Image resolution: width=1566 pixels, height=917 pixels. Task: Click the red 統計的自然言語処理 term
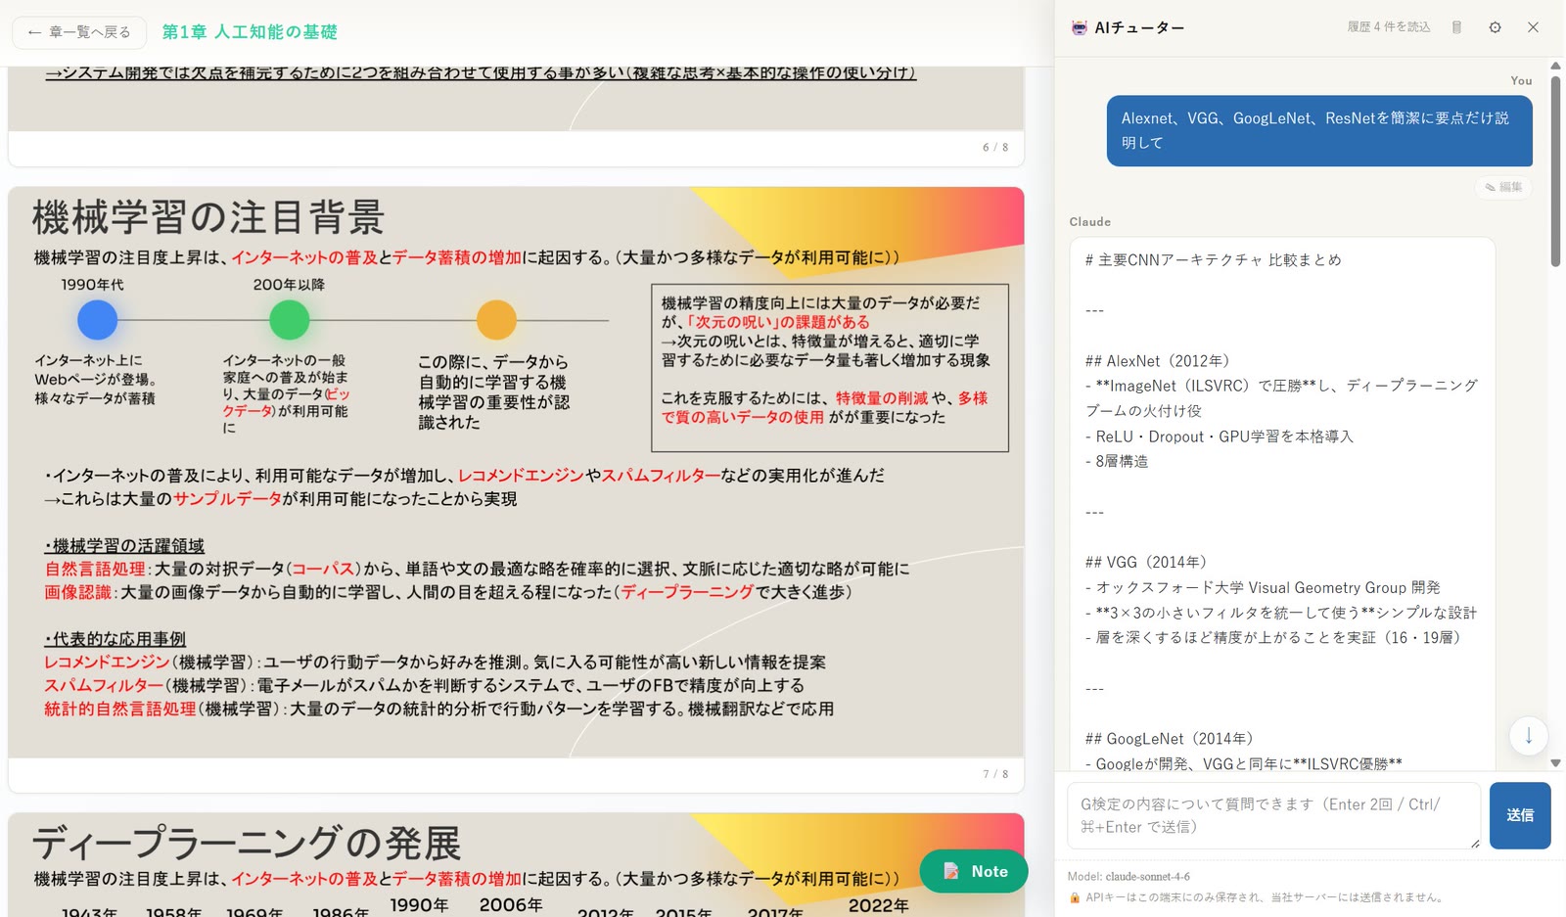pyautogui.click(x=120, y=710)
